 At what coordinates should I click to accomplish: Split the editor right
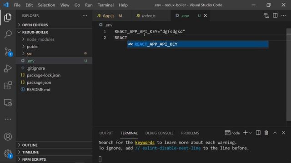275,15
